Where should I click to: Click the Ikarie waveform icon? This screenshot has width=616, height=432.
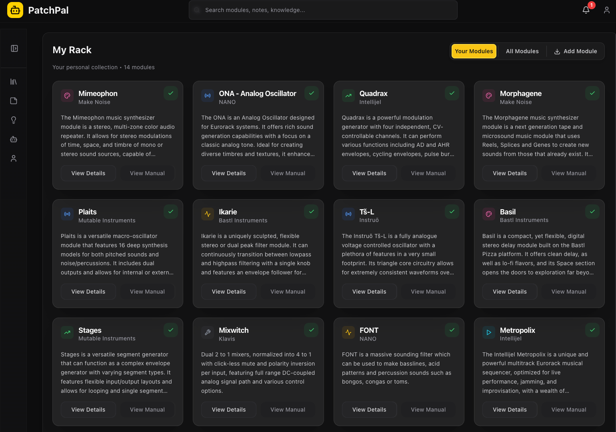click(208, 214)
